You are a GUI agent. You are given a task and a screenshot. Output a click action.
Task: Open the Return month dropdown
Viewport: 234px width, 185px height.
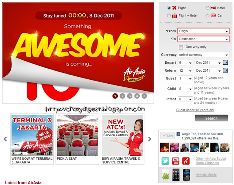point(208,71)
